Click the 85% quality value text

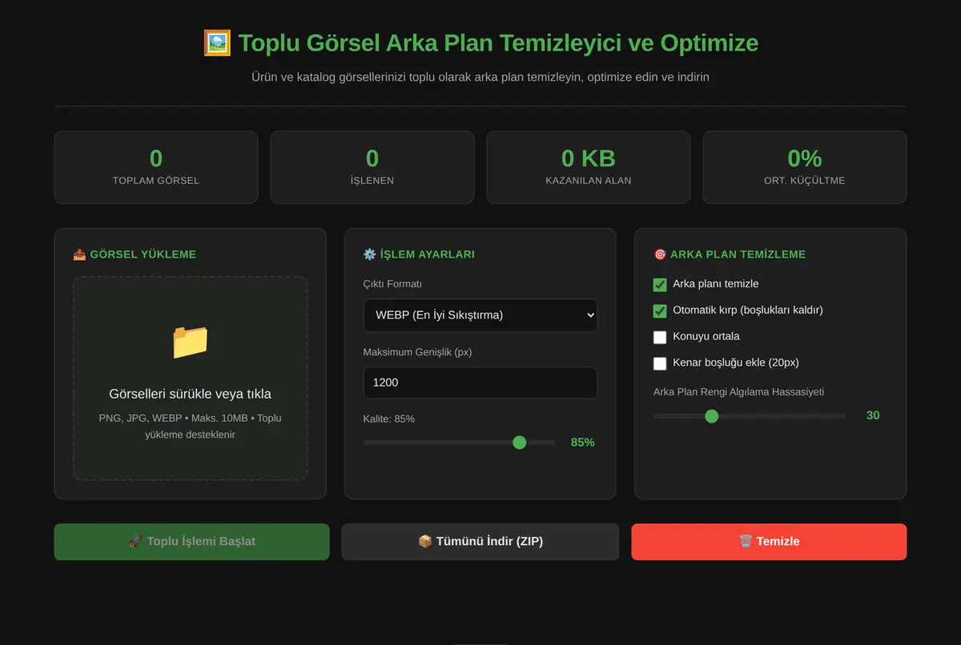point(583,443)
